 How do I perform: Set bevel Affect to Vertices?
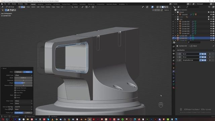19,72
